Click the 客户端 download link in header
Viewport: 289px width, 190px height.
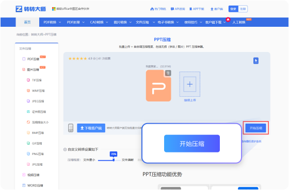point(217,9)
